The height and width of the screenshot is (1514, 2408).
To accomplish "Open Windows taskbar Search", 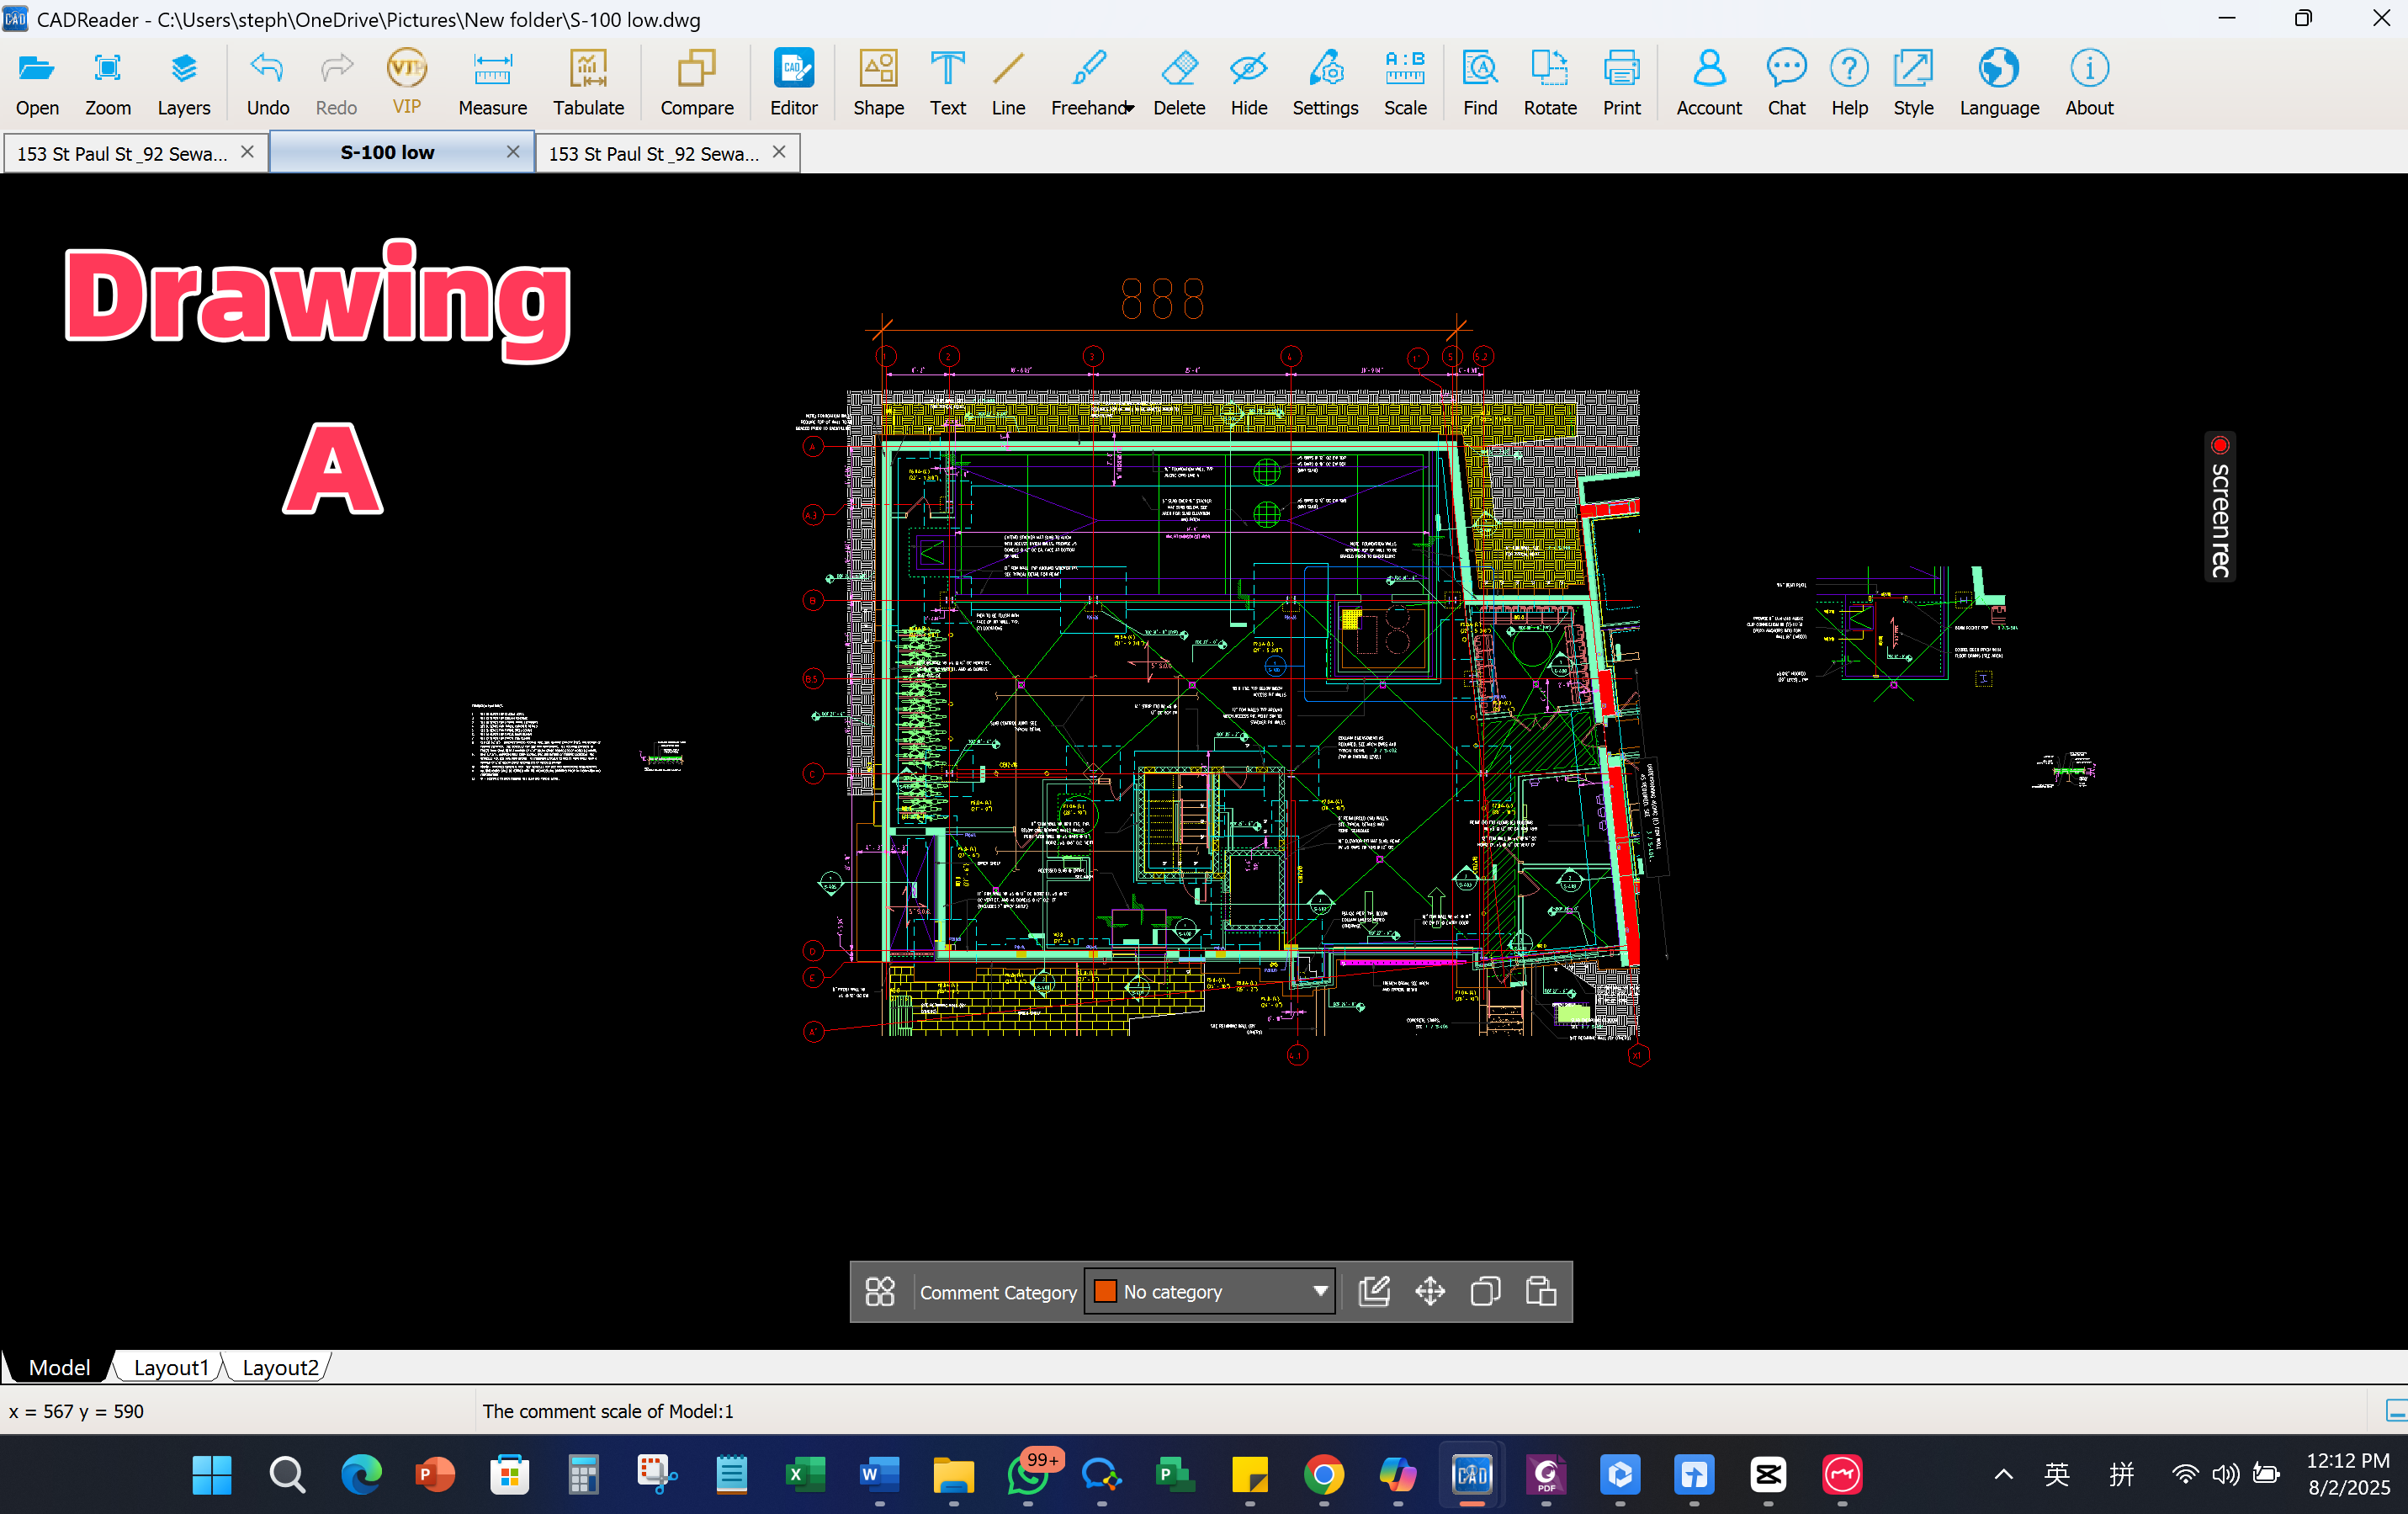I will click(x=287, y=1475).
